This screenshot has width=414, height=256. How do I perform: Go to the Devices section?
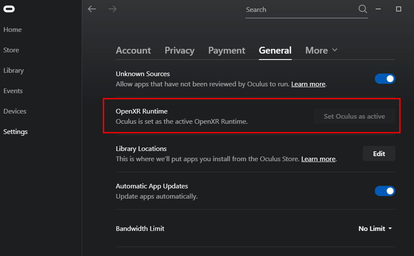[14, 111]
